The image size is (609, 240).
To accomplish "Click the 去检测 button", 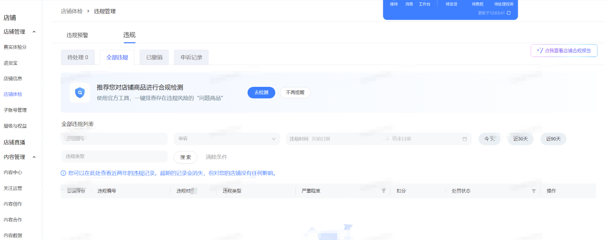I will (x=261, y=93).
